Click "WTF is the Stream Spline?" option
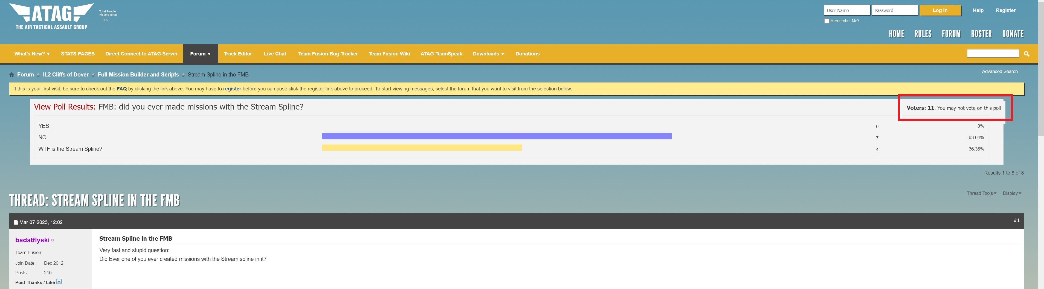Screen dimensions: 1044x289 [x=70, y=149]
